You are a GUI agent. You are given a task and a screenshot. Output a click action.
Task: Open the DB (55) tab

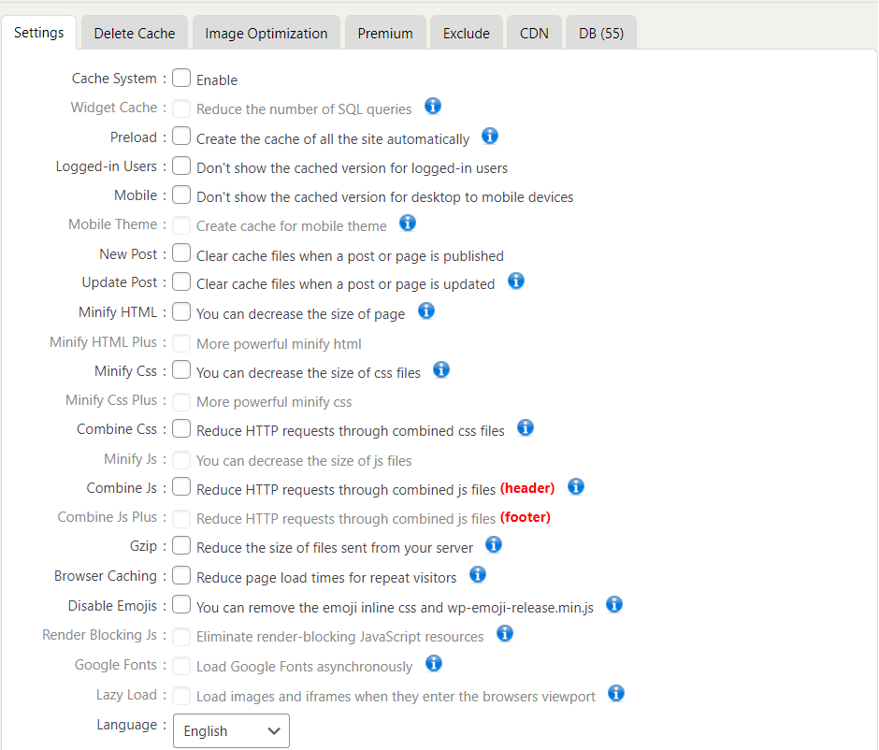[601, 33]
